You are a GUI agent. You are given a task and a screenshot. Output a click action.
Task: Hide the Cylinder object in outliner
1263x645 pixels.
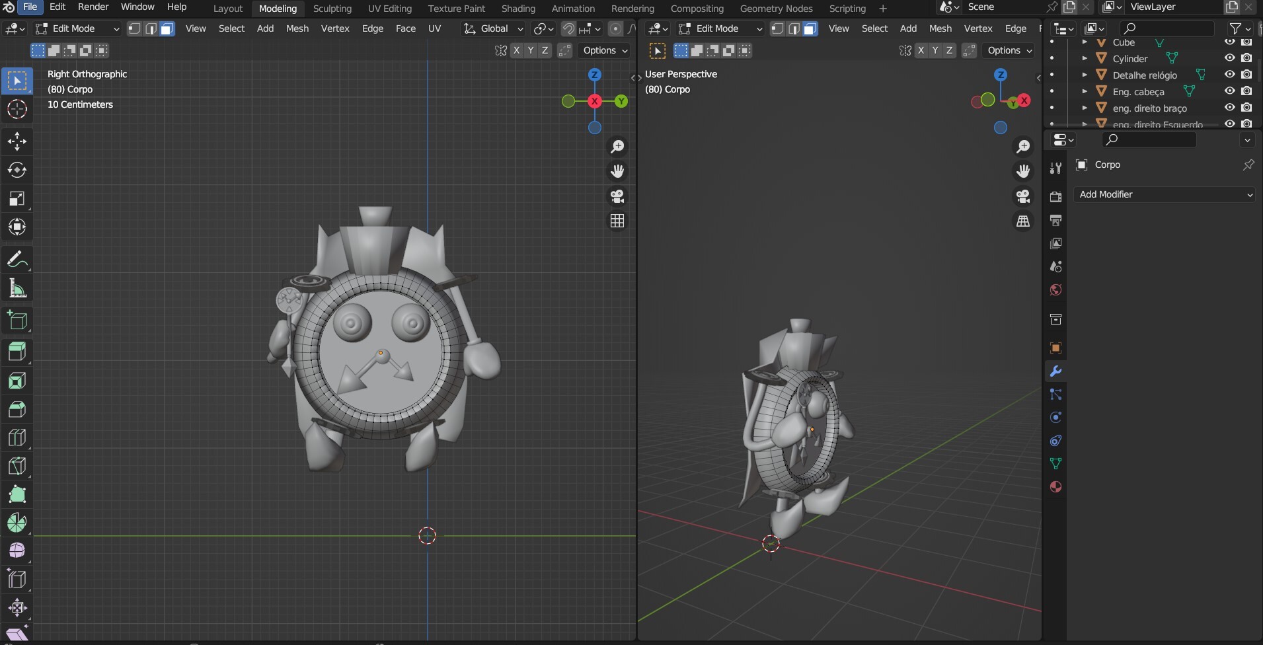[x=1229, y=58]
